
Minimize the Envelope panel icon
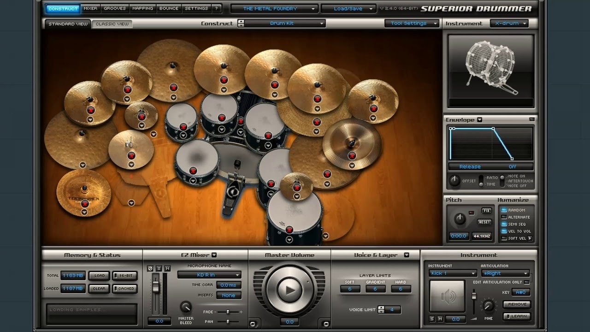[x=532, y=119]
